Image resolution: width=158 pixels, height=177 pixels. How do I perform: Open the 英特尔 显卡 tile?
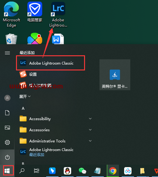coord(115,75)
